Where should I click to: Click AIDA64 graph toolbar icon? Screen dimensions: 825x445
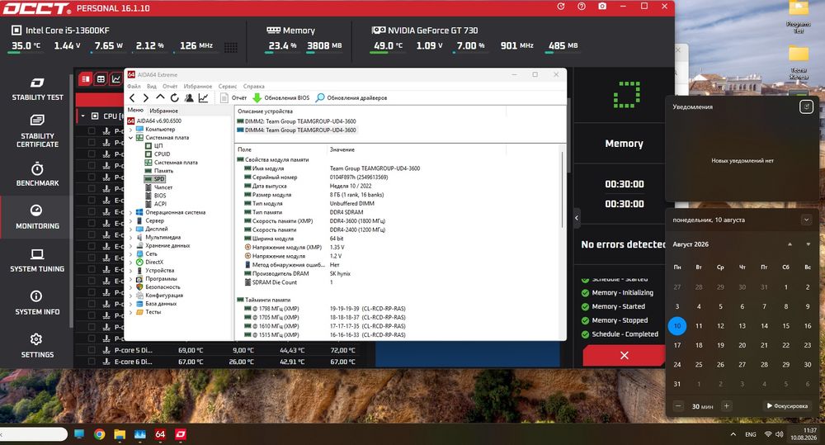(x=203, y=98)
